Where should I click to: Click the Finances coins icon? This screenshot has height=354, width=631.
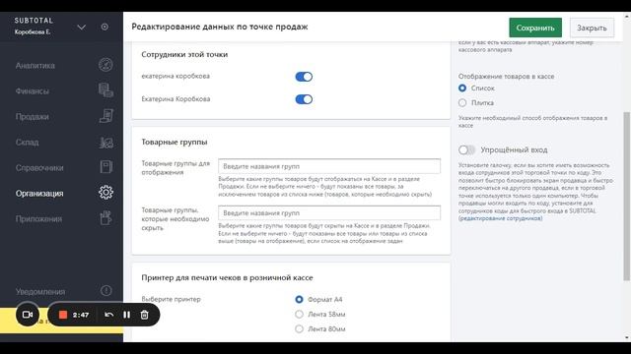click(x=105, y=90)
